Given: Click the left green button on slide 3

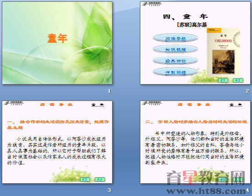Looking at the screenshot, I should click(x=85, y=180).
